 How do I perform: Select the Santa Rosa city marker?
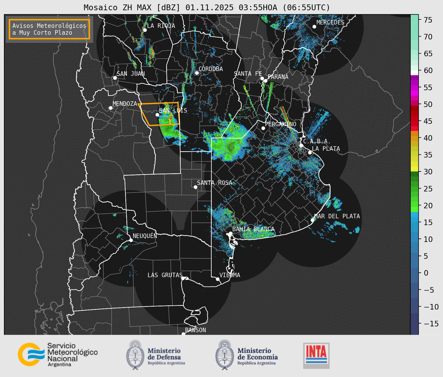(x=195, y=187)
